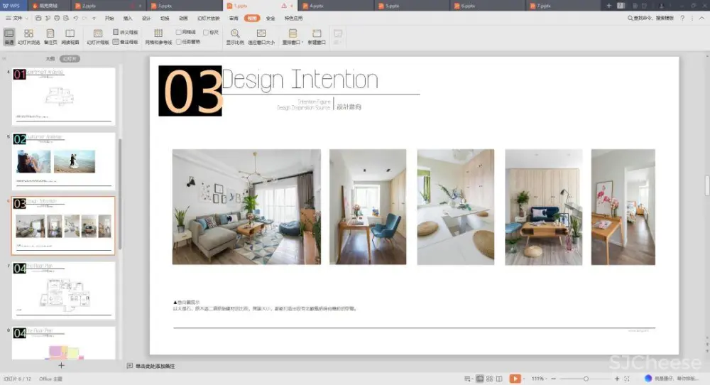Toggle the ruler checkbox (标尺)
Image resolution: width=710 pixels, height=385 pixels.
(x=206, y=33)
